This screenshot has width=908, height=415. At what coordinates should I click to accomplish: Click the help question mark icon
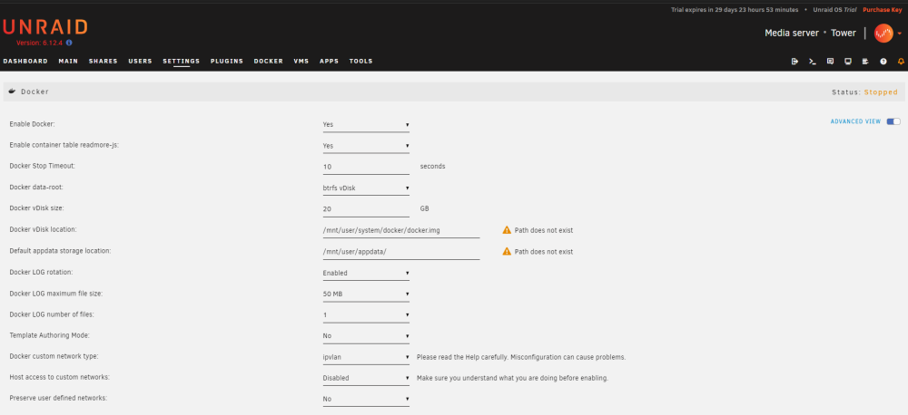pyautogui.click(x=883, y=62)
